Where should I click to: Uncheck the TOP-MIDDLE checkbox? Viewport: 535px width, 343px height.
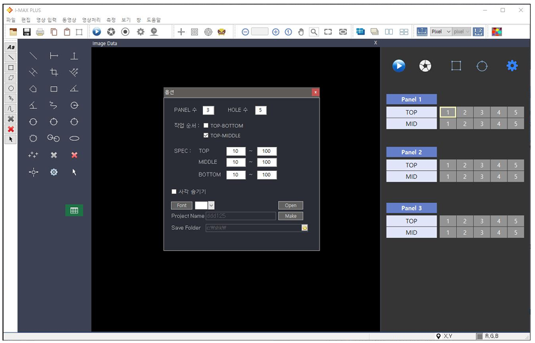click(205, 135)
